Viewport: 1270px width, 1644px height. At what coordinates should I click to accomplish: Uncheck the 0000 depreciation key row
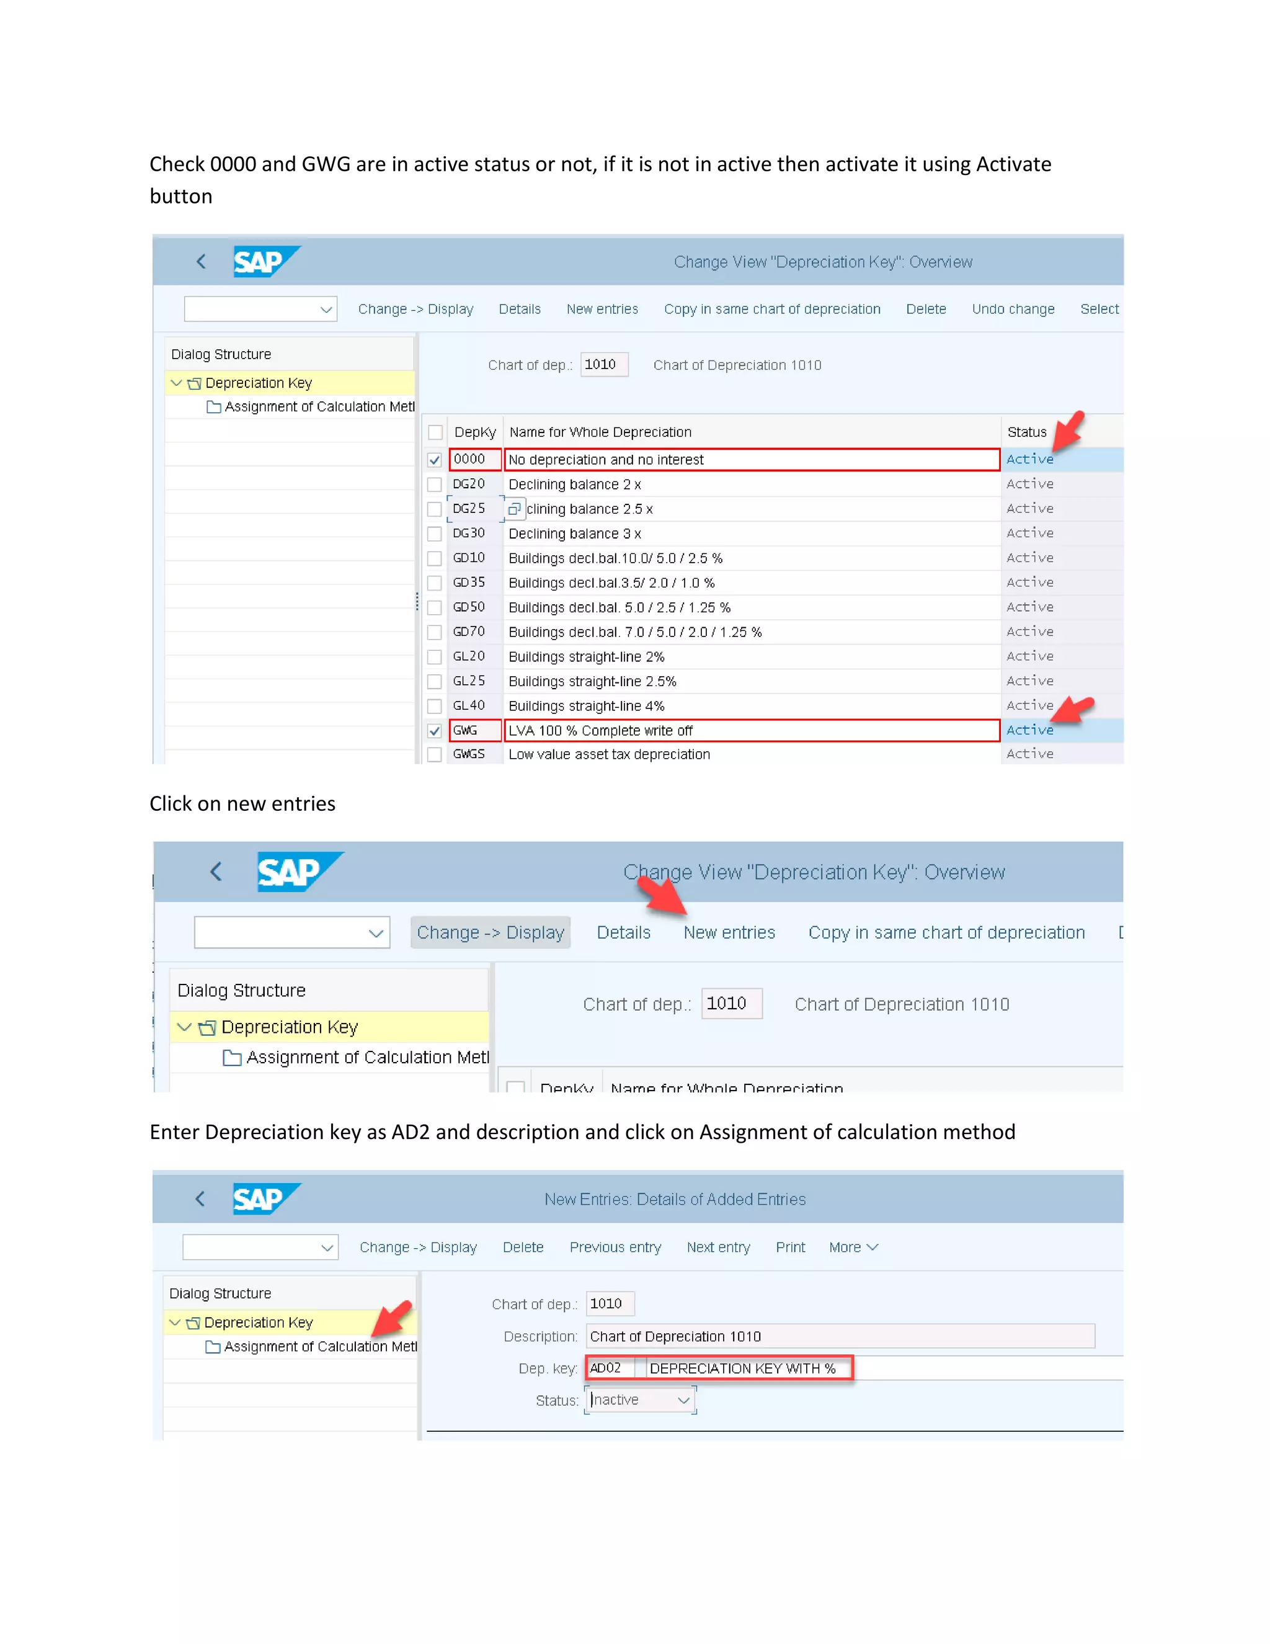click(x=434, y=459)
